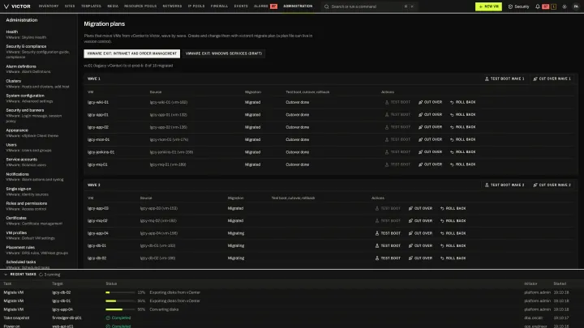Viewport: 584px width, 328px height.
Task: Roll back lgcy-jenkins-01
Action: [x=462, y=152]
